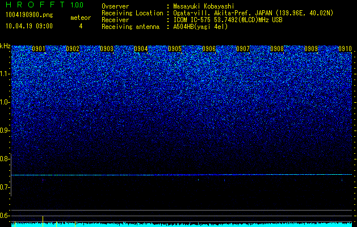Select the filename 1004190900.png
This screenshot has width=357, height=227.
(29, 15)
